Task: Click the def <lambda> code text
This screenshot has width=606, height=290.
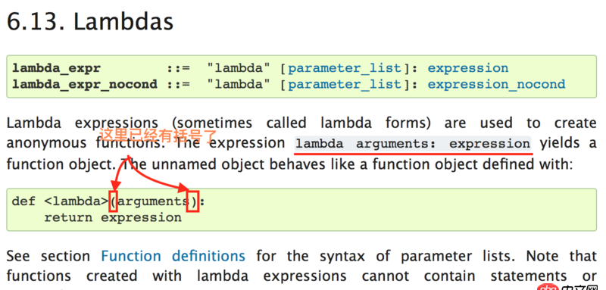Action: [61, 201]
